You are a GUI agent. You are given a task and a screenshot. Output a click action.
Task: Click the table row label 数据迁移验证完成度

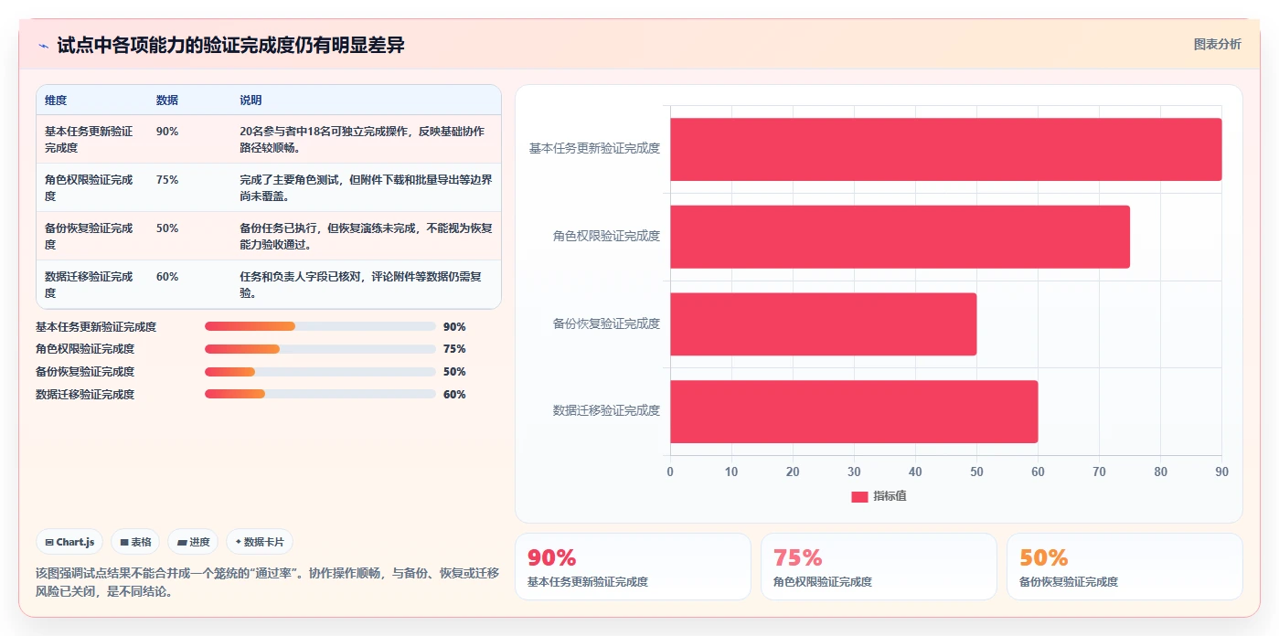click(89, 284)
